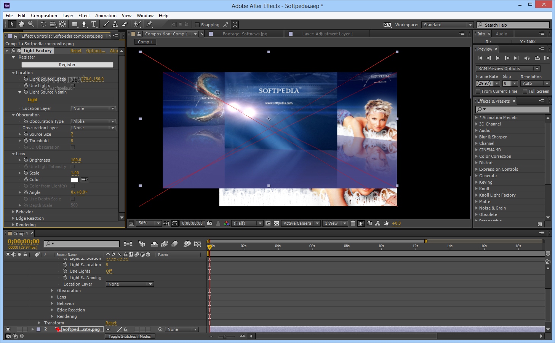Open the RAM Preview Options dropdown

[x=508, y=68]
